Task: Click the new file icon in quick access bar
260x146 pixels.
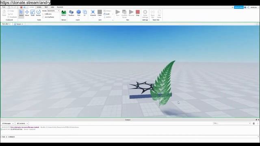Action: coord(9,7)
